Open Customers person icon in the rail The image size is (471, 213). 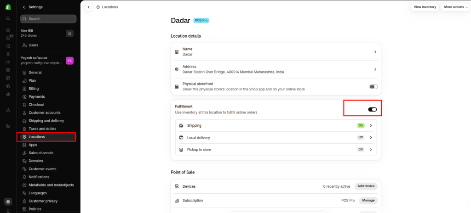(8, 54)
